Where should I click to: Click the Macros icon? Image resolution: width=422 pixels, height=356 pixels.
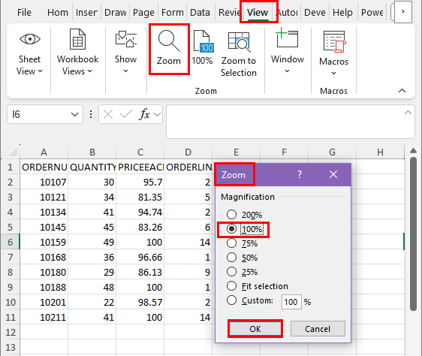click(x=334, y=41)
